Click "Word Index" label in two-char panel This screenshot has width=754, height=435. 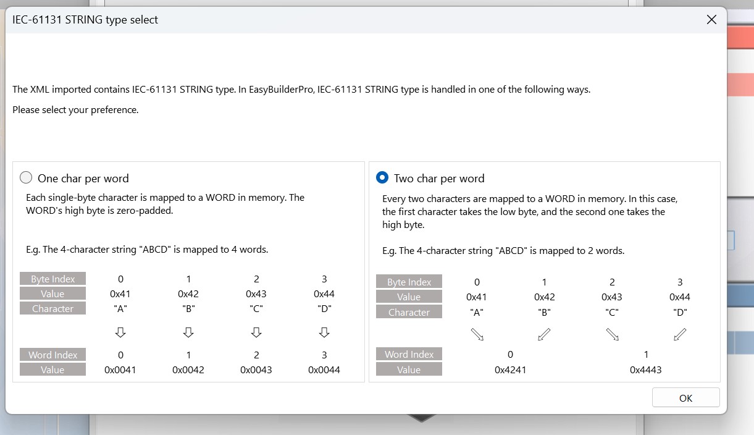click(409, 355)
